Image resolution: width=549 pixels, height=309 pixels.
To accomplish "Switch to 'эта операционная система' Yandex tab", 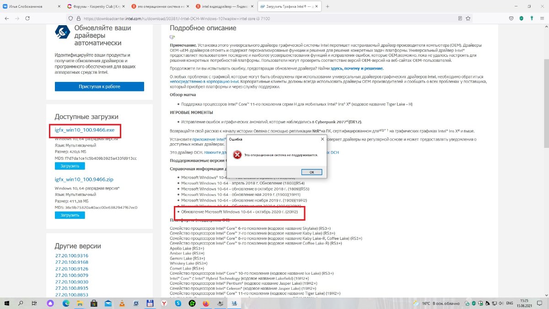I will click(160, 6).
